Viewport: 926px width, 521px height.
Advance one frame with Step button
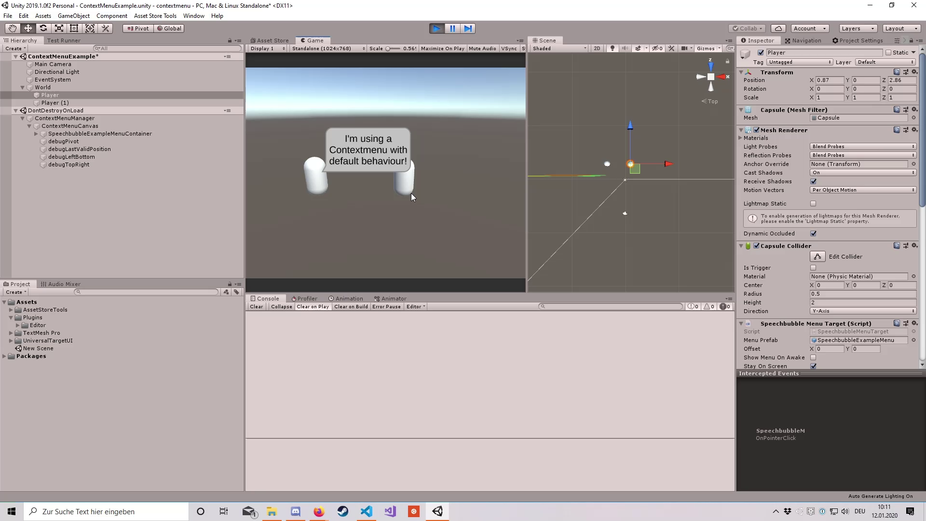click(x=468, y=28)
